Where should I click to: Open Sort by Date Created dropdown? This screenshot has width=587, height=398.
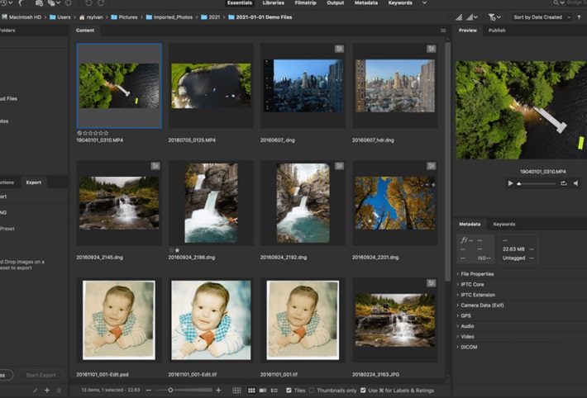click(x=542, y=17)
